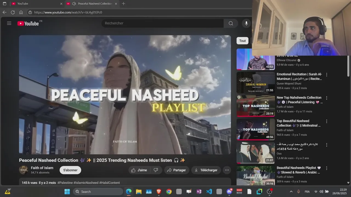Click the main video player
The width and height of the screenshot is (351, 197).
click(x=125, y=95)
